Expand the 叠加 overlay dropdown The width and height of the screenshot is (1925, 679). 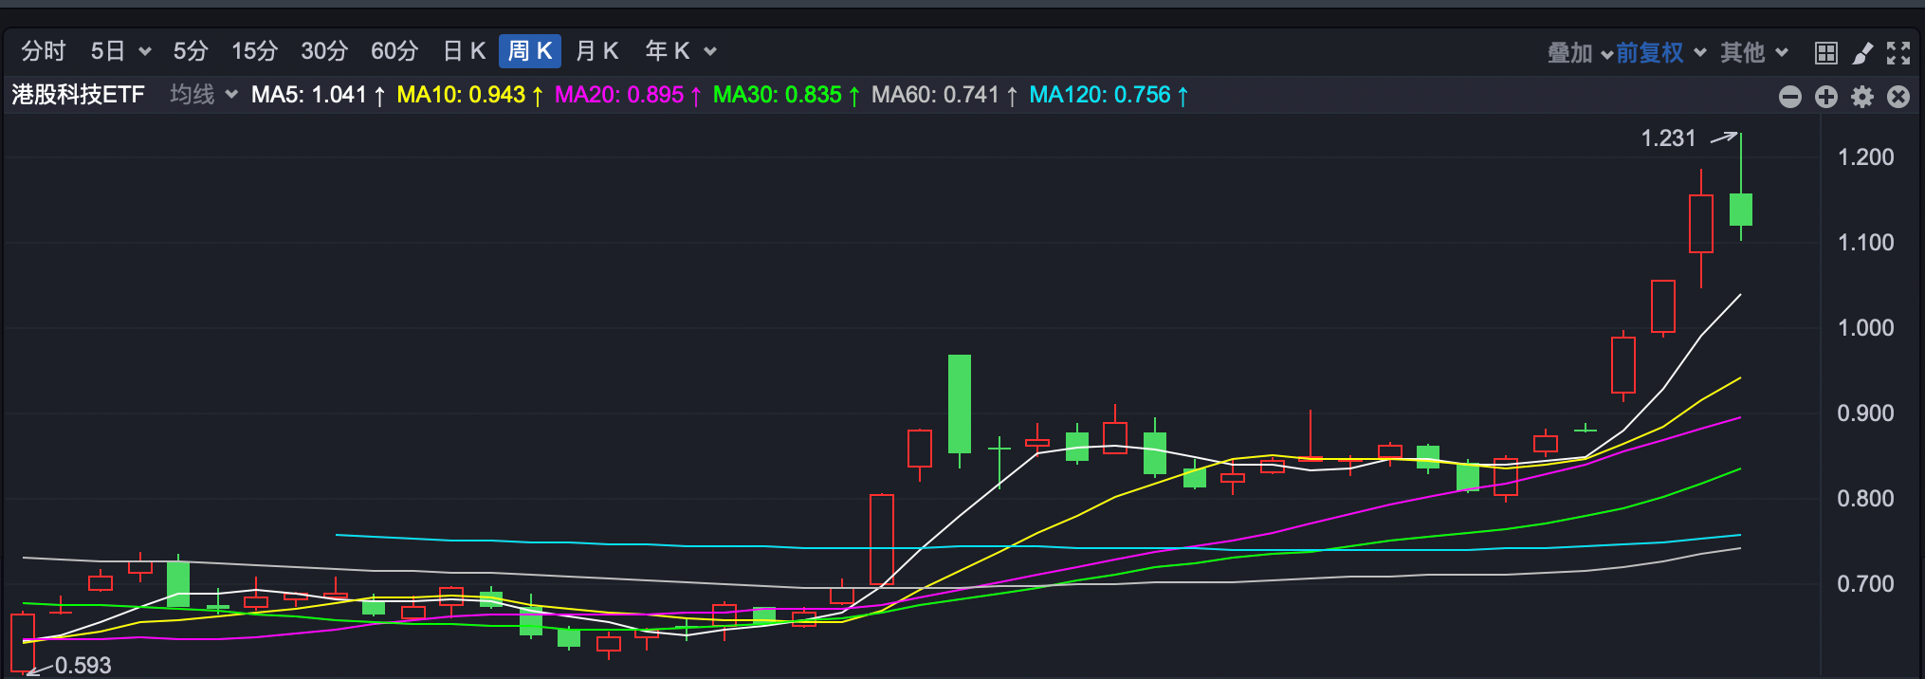tap(1579, 53)
